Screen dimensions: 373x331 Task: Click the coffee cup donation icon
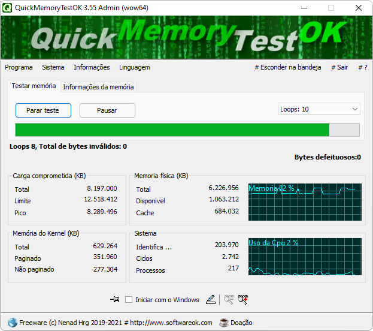223,323
